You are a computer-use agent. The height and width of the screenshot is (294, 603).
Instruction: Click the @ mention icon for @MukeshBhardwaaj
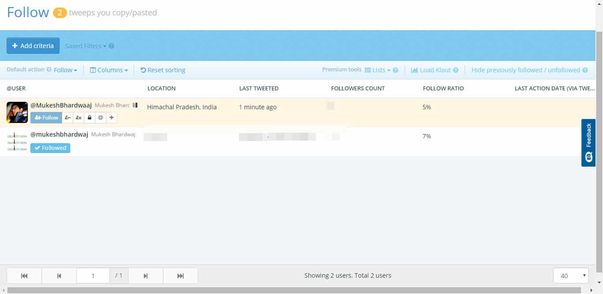pyautogui.click(x=101, y=118)
